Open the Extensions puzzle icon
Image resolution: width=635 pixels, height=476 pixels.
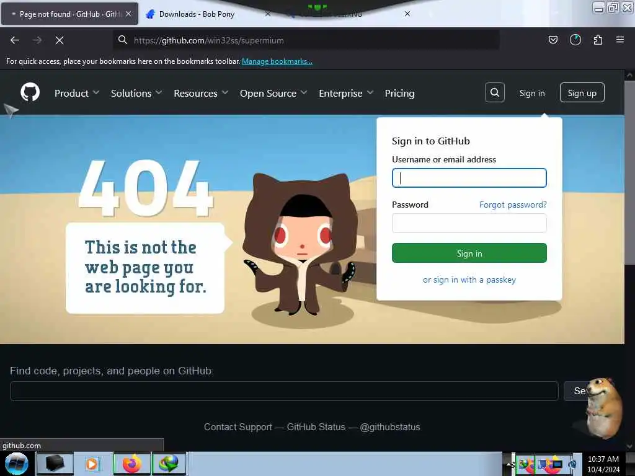click(x=598, y=40)
